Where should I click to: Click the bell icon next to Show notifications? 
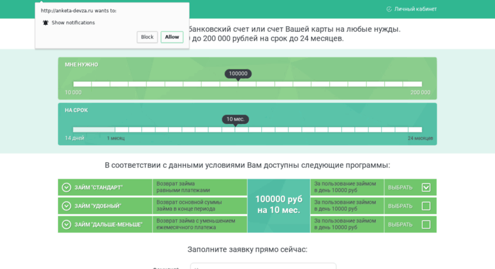[x=45, y=23]
